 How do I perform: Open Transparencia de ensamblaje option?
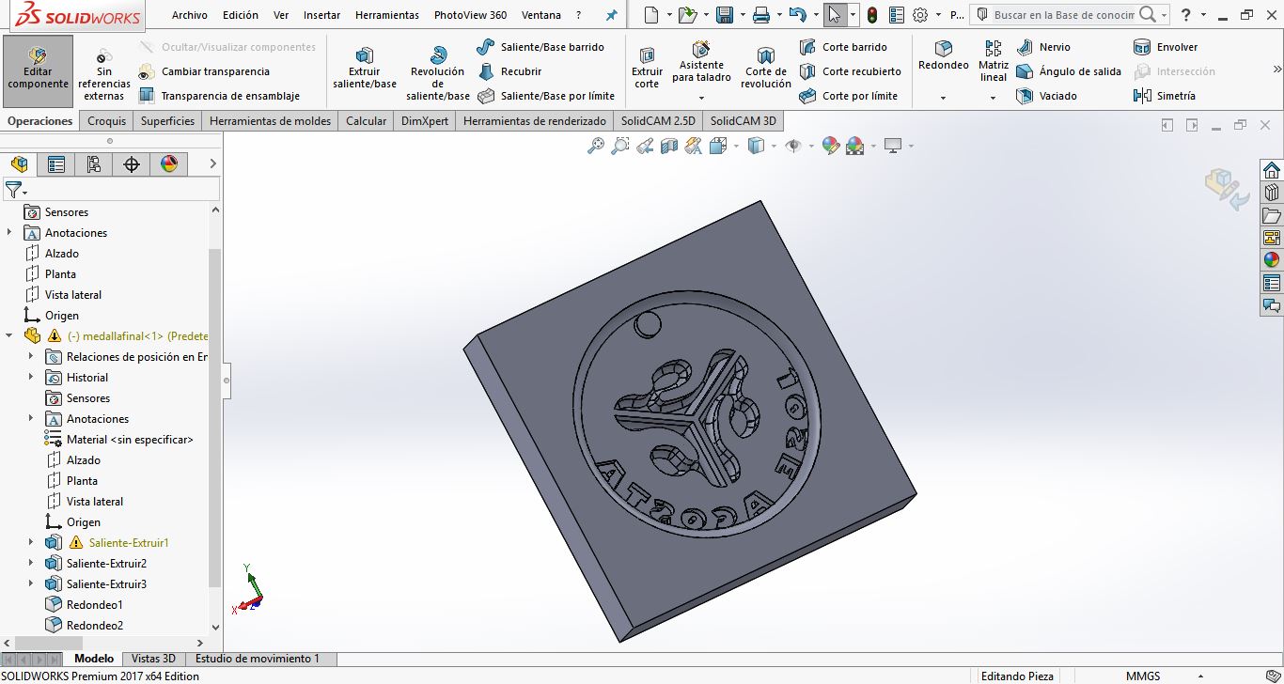(x=219, y=96)
